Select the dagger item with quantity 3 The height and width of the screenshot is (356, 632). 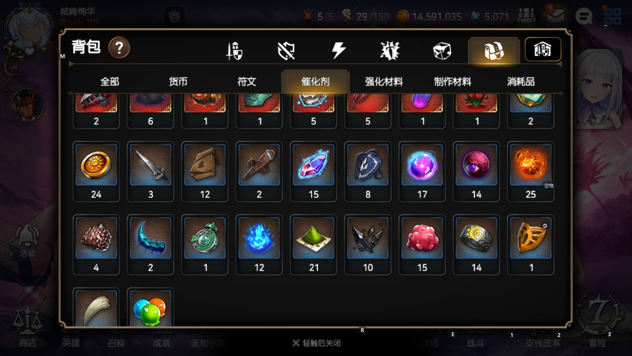coord(150,172)
